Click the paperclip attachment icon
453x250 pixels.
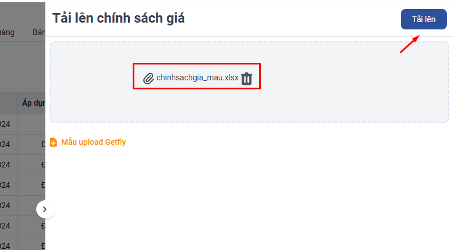[149, 79]
